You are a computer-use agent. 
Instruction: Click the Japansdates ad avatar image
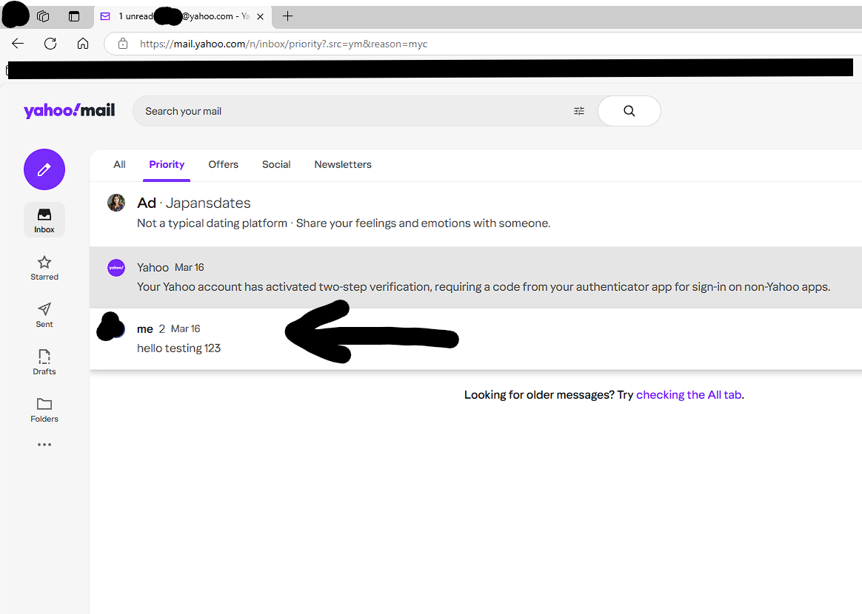click(x=116, y=203)
